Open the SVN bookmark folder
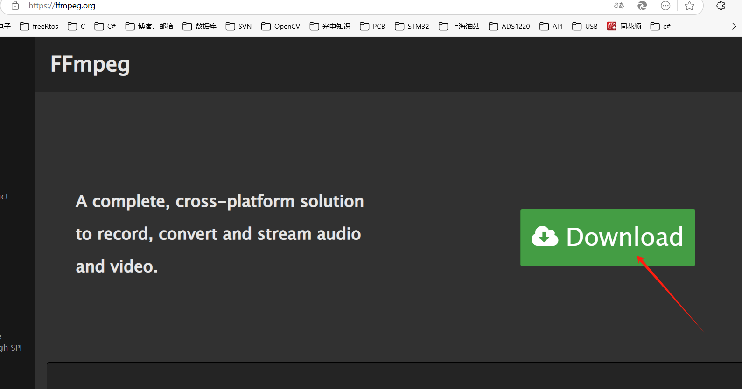 [238, 27]
